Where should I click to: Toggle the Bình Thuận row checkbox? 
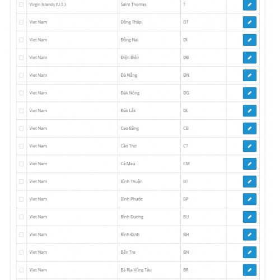click(21, 181)
